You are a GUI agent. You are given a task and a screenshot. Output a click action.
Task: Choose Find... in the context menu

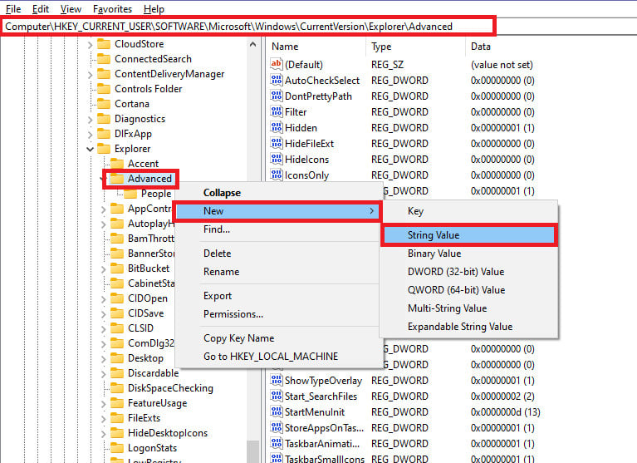tap(279, 229)
